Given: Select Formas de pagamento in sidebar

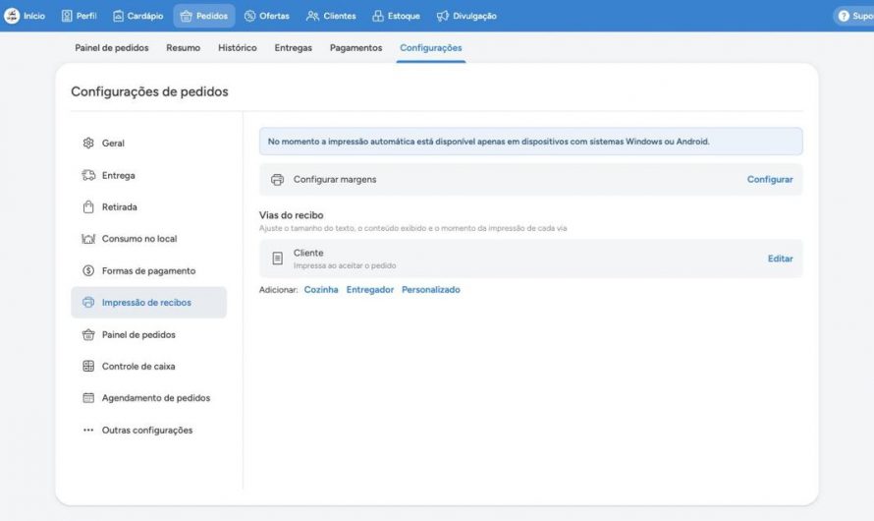Looking at the screenshot, I should pos(149,270).
